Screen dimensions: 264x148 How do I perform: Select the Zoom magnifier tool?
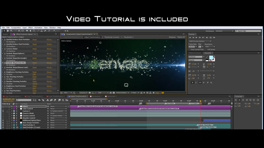11,31
